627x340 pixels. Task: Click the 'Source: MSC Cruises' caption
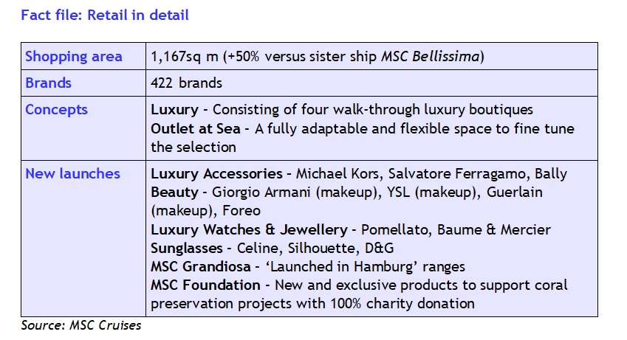(x=81, y=325)
